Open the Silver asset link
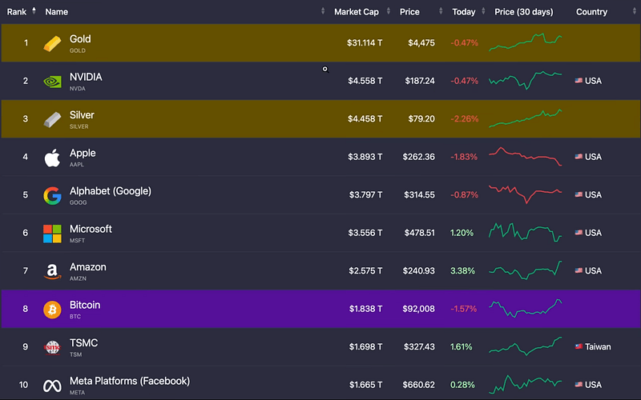Viewport: 641px width, 400px height. (x=82, y=115)
